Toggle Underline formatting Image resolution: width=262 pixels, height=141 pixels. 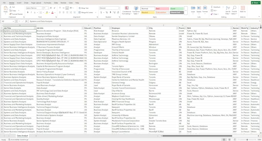[x=35, y=13]
